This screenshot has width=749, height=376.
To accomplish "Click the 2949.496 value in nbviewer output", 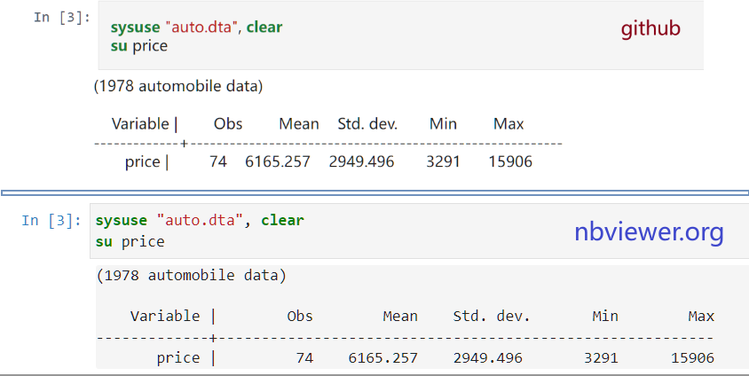I will 487,358.
